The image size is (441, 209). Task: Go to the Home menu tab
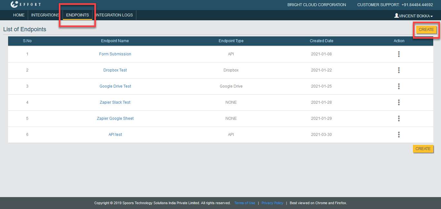pyautogui.click(x=19, y=15)
